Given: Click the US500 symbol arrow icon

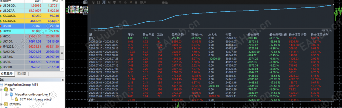Looking at the screenshot, I should pyautogui.click(x=1, y=67).
